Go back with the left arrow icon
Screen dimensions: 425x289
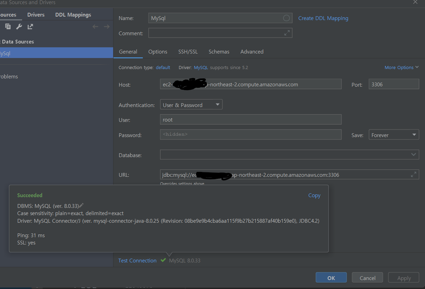point(96,27)
